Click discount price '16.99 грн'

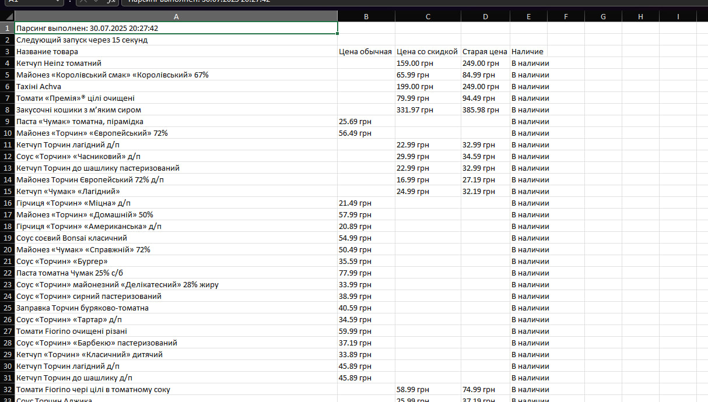pyautogui.click(x=427, y=179)
